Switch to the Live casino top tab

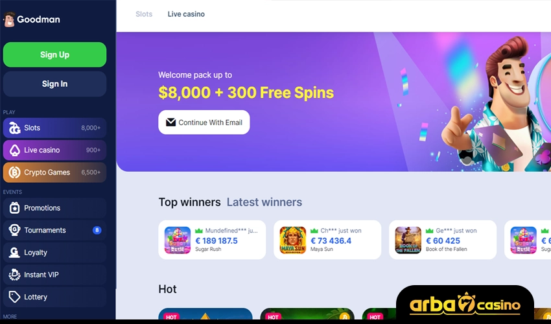tap(186, 14)
